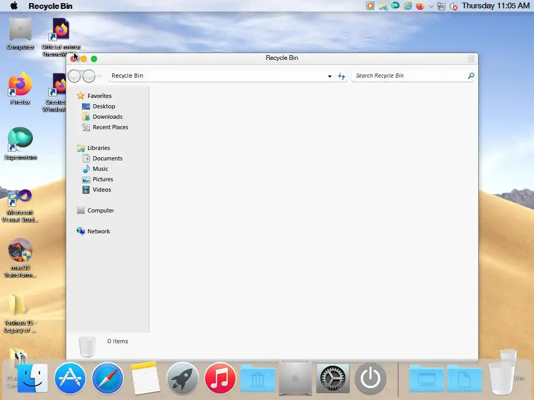This screenshot has height=400, width=534.
Task: Open Computer desktop icon
Action: (x=20, y=34)
